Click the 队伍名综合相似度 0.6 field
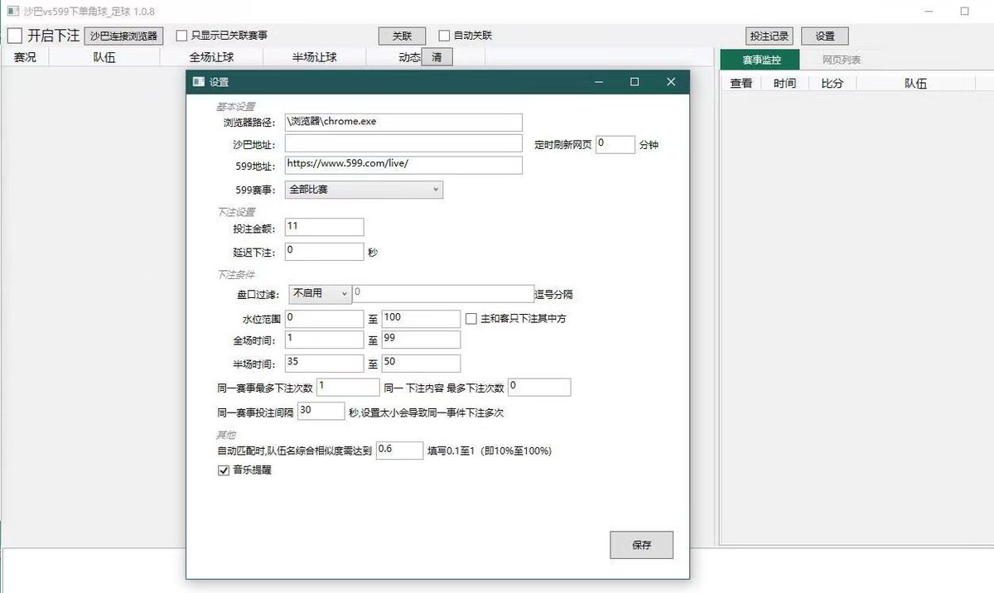The height and width of the screenshot is (593, 994). (x=399, y=450)
